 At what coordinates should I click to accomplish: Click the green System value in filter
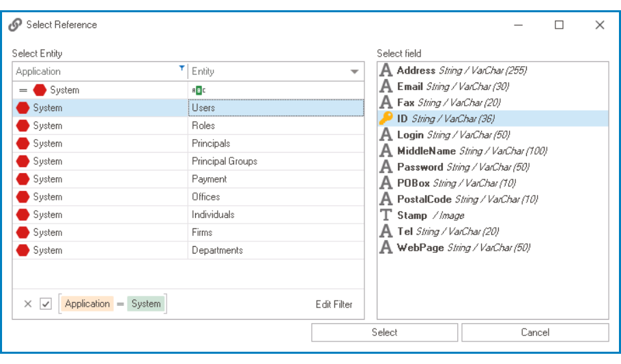click(146, 304)
